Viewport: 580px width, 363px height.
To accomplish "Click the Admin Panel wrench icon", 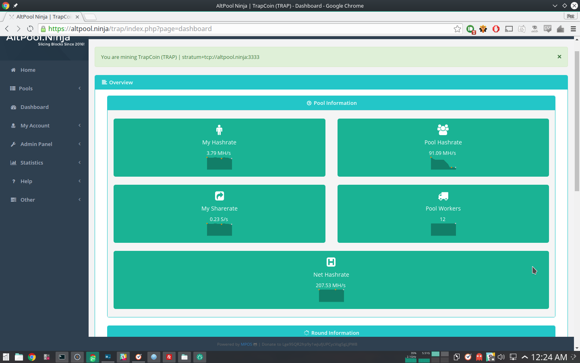I will (13, 144).
